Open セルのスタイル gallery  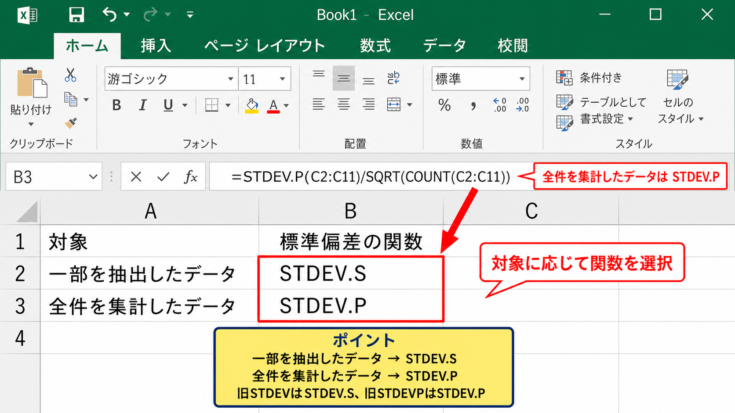680,97
